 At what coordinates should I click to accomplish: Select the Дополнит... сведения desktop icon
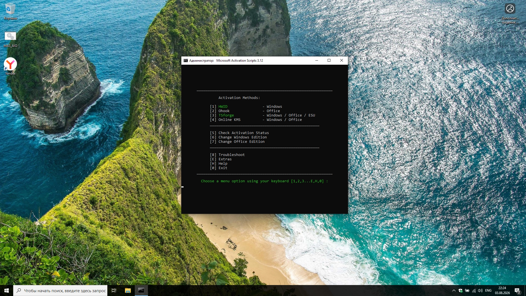click(510, 13)
